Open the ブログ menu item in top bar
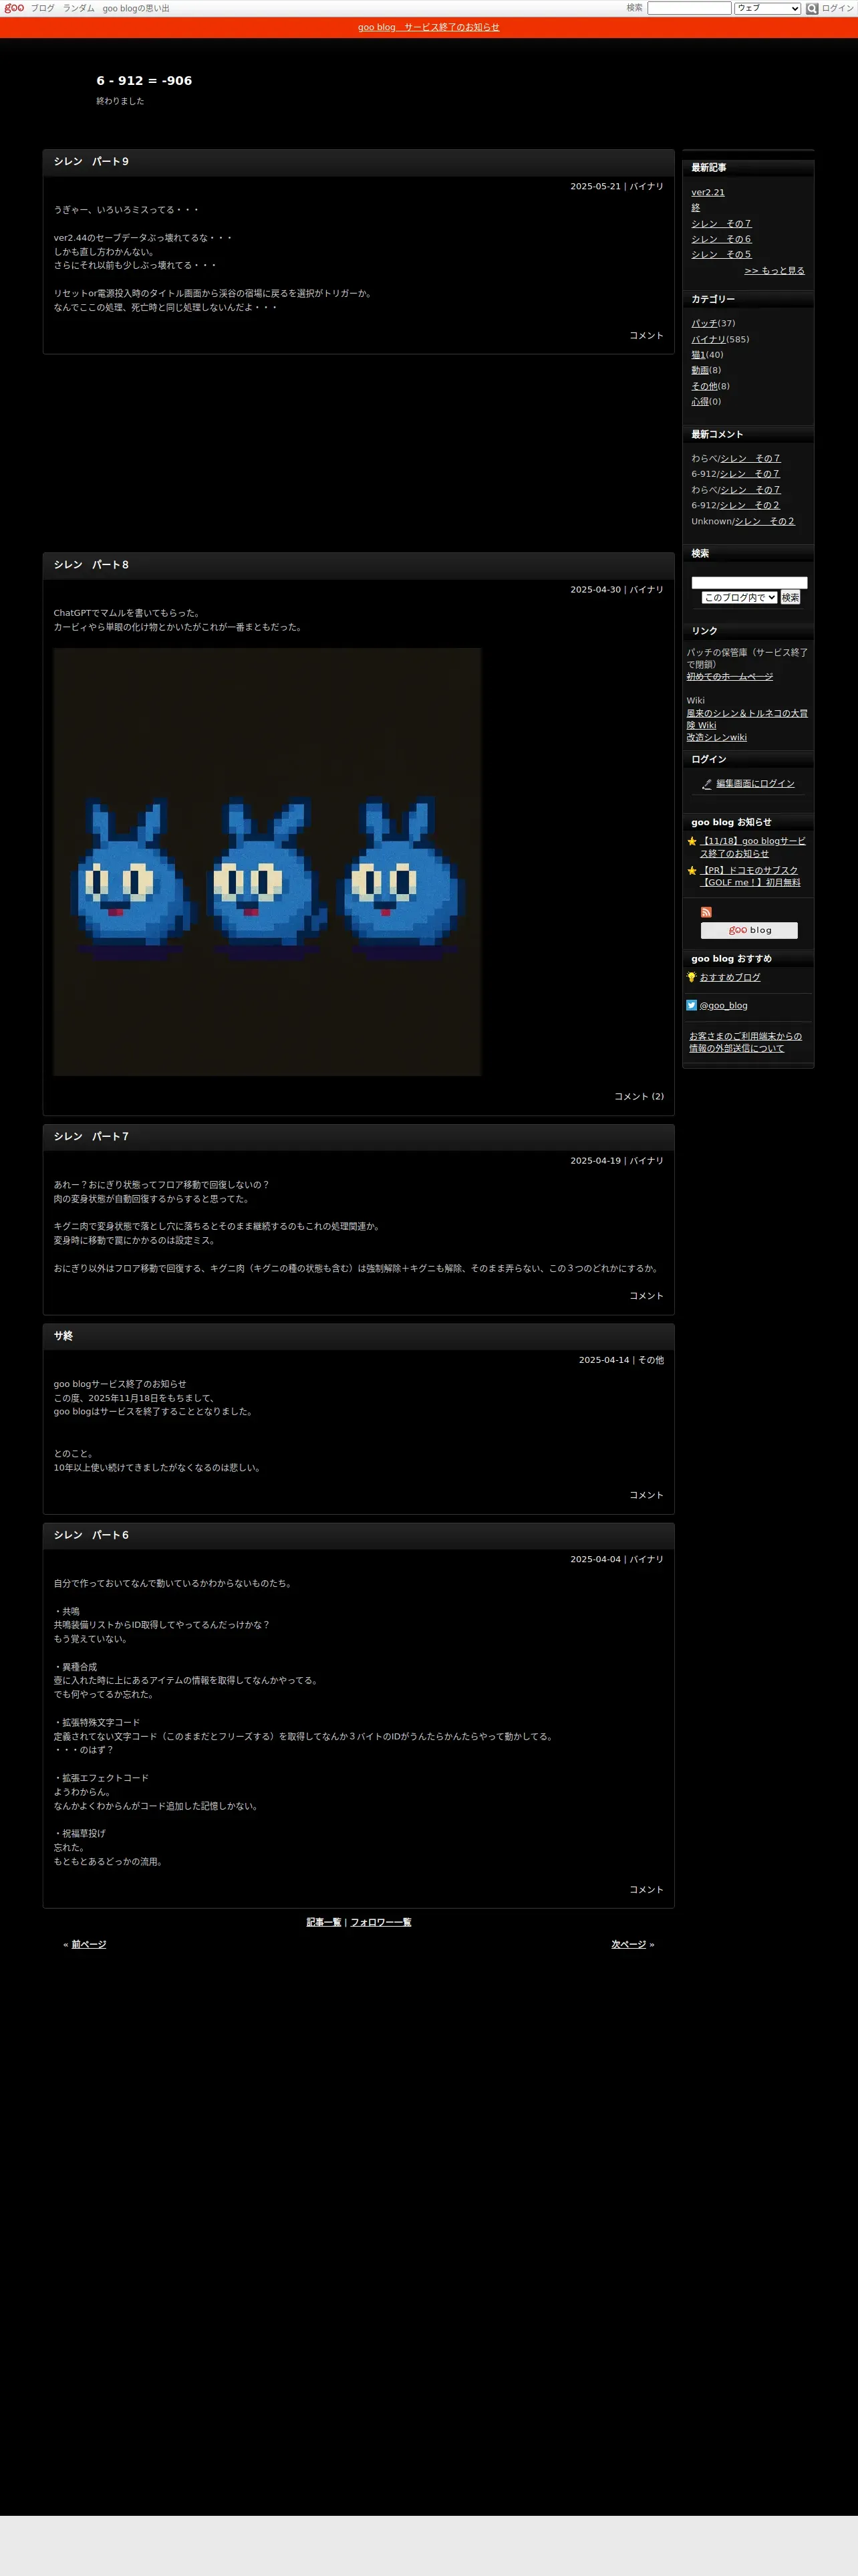 tap(43, 8)
